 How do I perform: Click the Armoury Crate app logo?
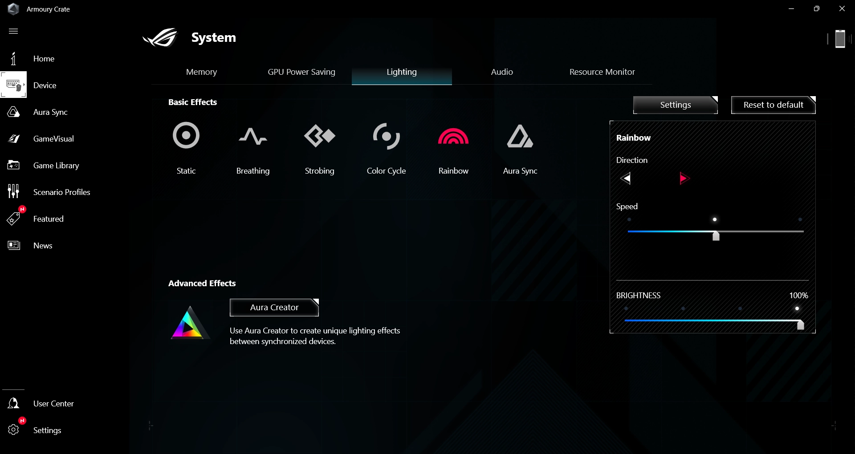13,9
